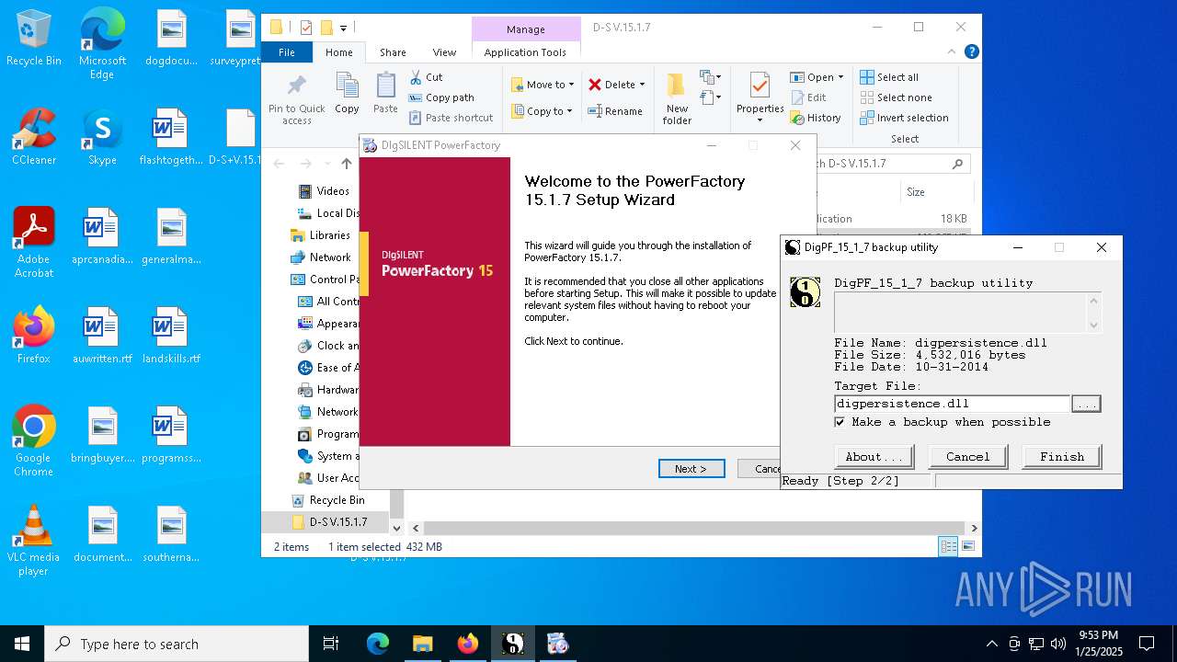Click Select none in the ribbon
Screen dimensions: 1177x662
896,97
